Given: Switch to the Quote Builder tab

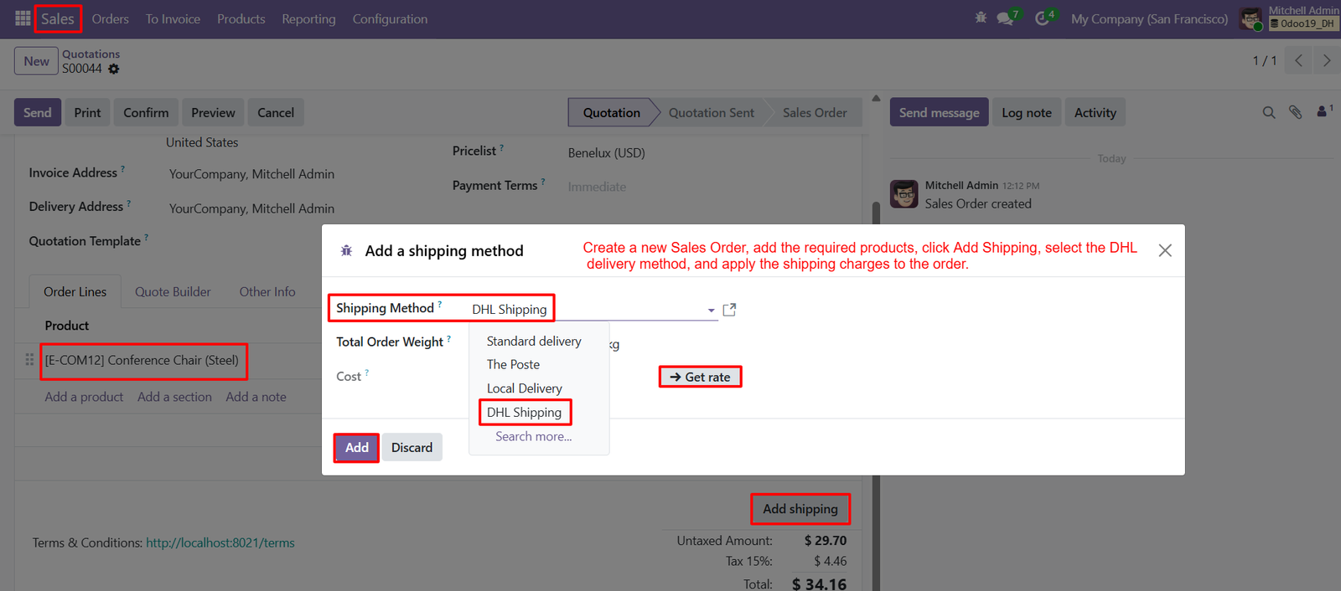Looking at the screenshot, I should (173, 291).
